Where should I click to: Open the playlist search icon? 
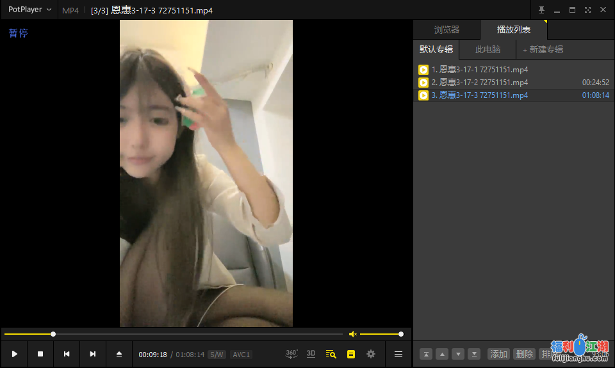pyautogui.click(x=331, y=354)
